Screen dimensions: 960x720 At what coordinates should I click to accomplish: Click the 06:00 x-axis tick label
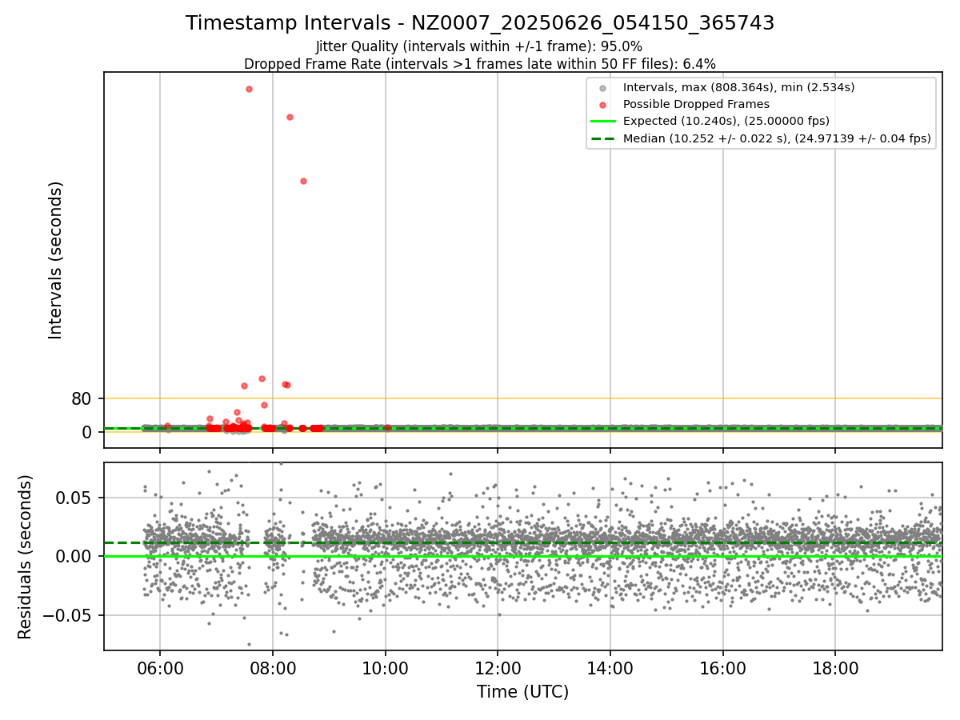160,668
